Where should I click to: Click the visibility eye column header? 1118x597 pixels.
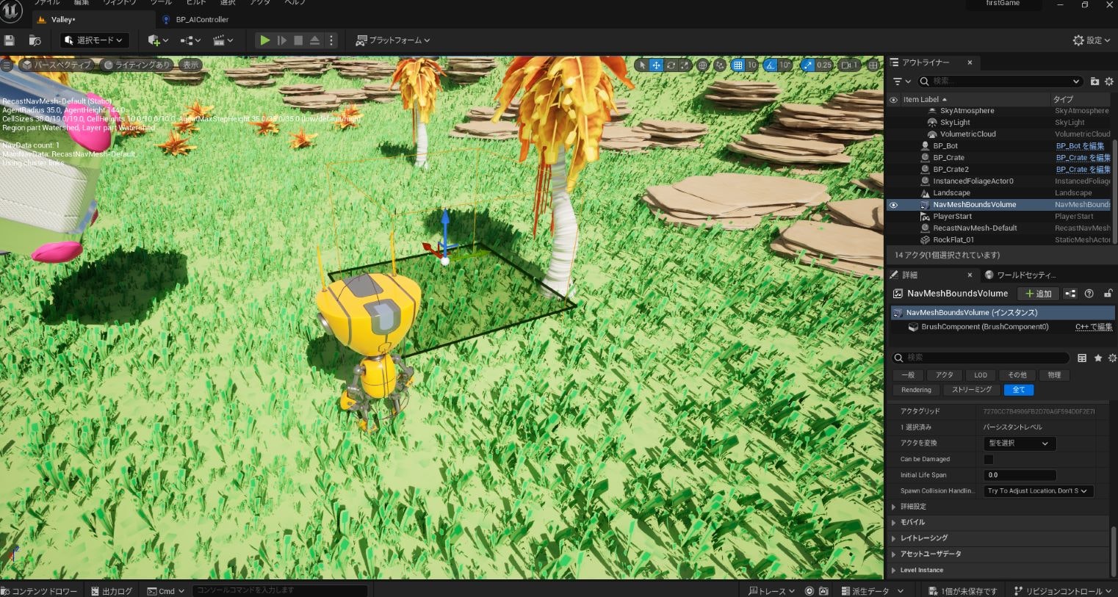point(894,100)
